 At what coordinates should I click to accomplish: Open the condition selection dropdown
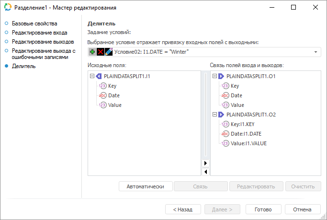coord(316,52)
